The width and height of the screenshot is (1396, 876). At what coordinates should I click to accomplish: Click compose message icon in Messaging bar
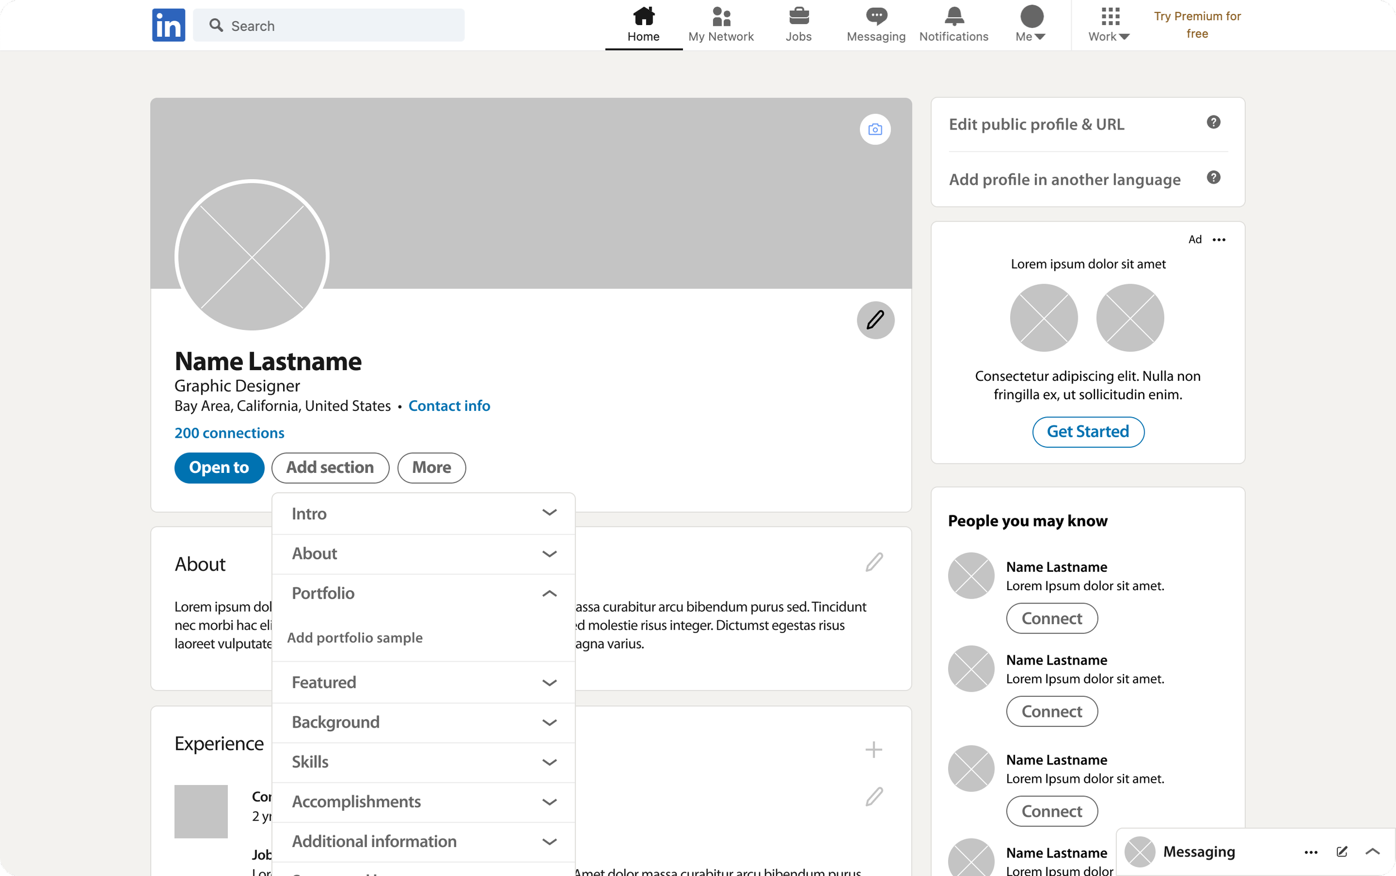1341,851
